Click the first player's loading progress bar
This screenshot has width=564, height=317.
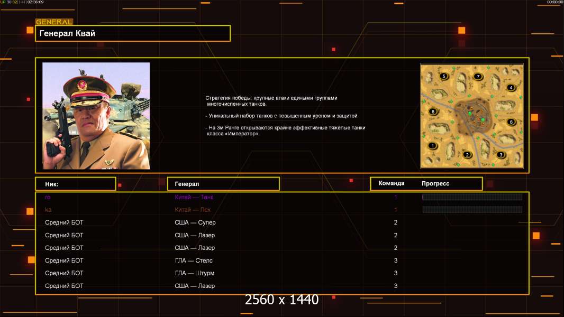472,197
